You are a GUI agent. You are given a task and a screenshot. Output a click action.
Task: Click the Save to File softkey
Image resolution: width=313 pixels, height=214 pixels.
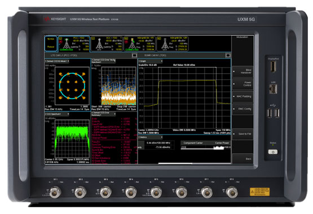coord(243,134)
